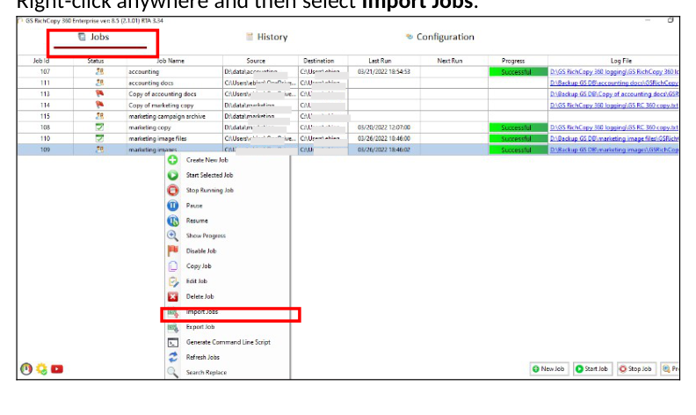Sort by the Source column header
The height and width of the screenshot is (415, 696).
[256, 61]
